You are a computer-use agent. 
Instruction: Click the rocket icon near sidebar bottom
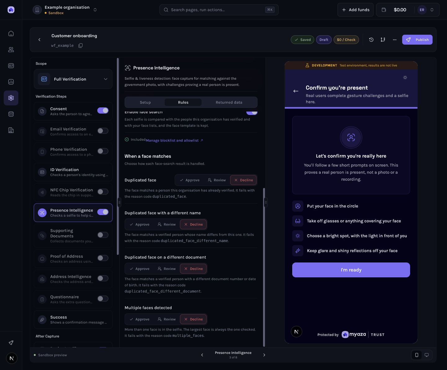pos(11,342)
